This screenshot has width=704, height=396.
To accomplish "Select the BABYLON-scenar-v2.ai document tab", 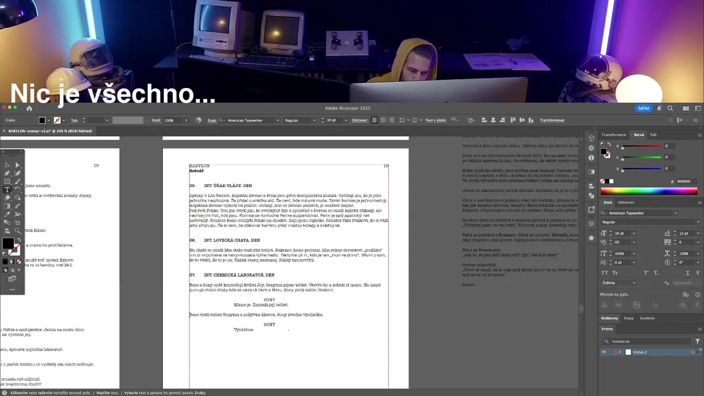I will click(x=50, y=131).
